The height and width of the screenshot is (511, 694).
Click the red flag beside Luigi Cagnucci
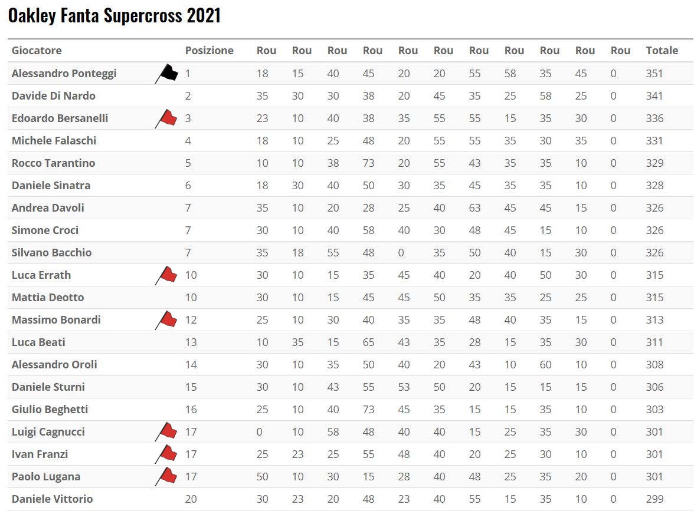click(x=168, y=431)
